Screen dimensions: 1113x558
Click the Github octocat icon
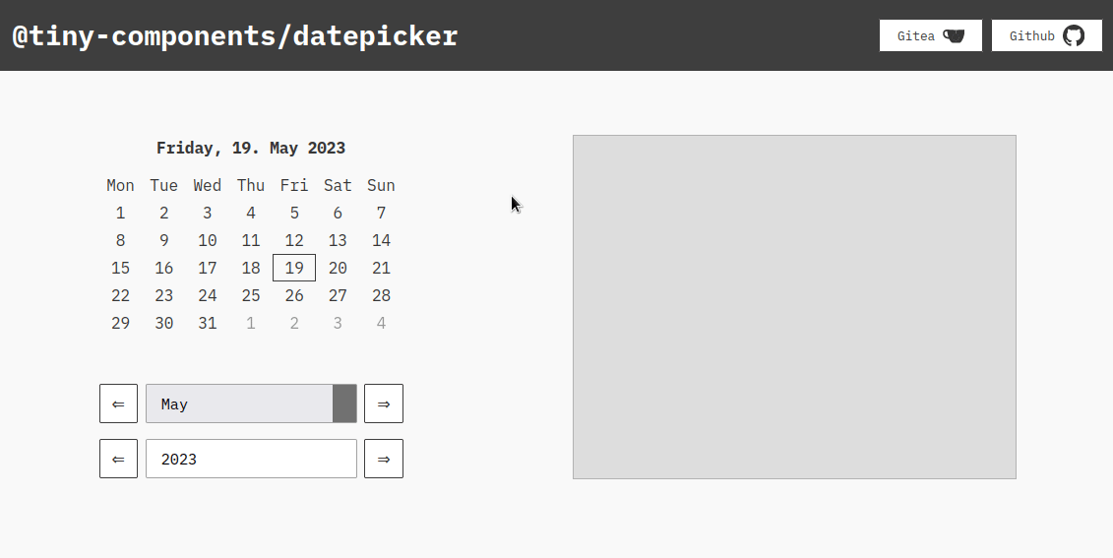[1073, 35]
